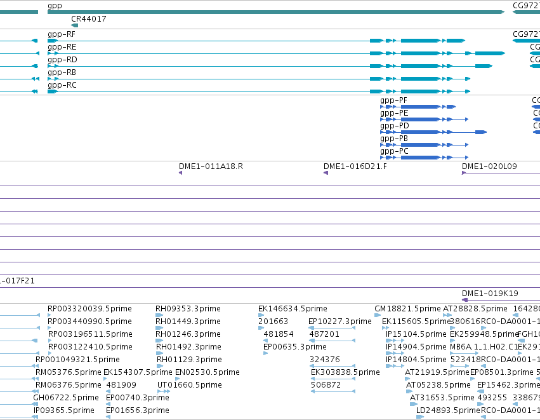The height and width of the screenshot is (420, 540).
Task: Open the gpp-RC transcript label
Action: point(62,85)
